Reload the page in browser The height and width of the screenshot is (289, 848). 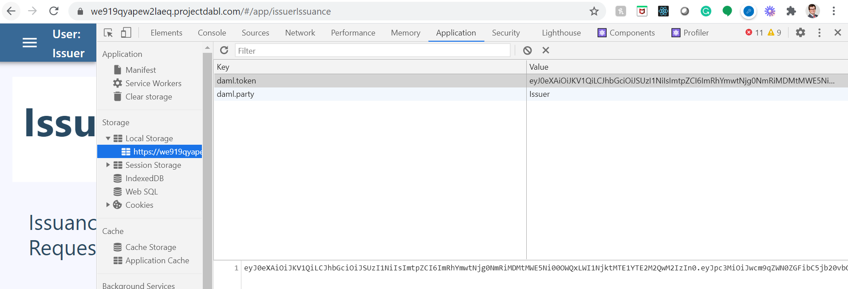coord(54,12)
